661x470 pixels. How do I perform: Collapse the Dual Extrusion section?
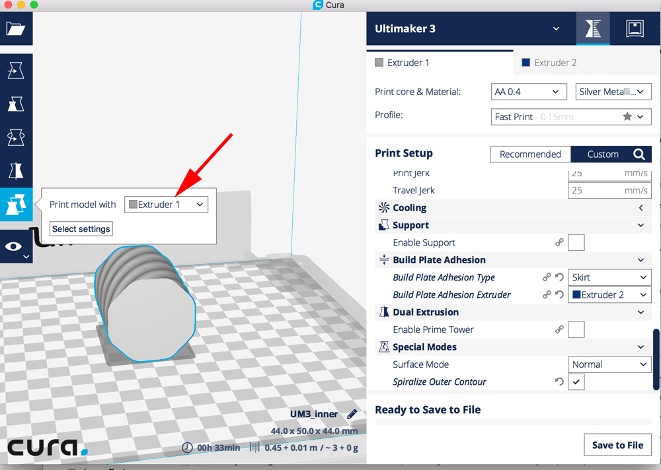click(641, 312)
